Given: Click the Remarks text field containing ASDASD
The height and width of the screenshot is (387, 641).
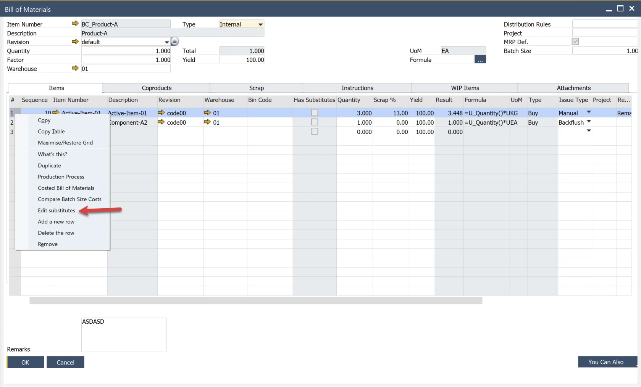Looking at the screenshot, I should tap(124, 334).
